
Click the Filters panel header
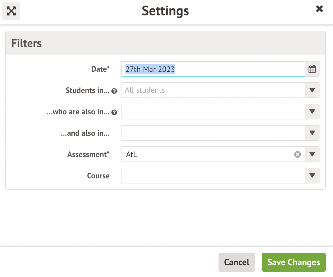(165, 43)
